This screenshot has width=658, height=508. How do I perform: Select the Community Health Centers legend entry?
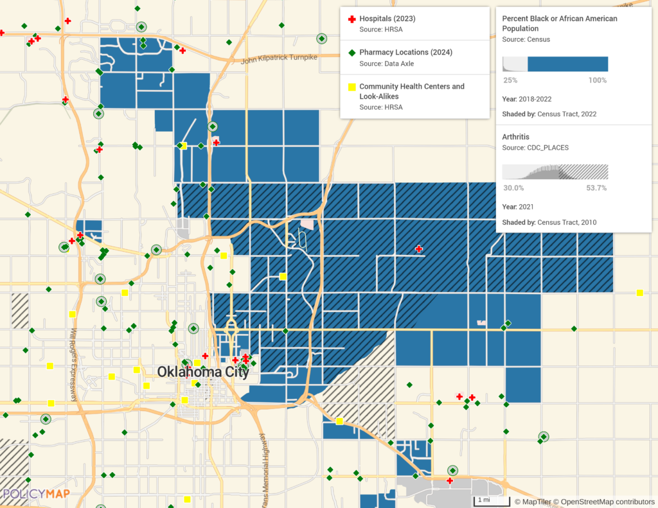click(x=411, y=91)
